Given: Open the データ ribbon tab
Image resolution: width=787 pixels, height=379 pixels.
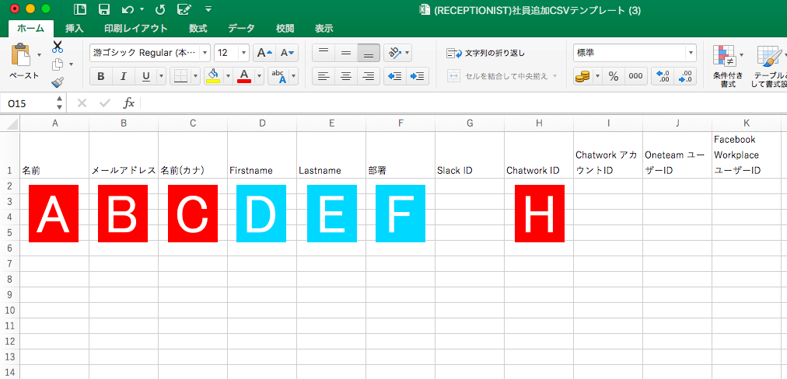Looking at the screenshot, I should (241, 29).
